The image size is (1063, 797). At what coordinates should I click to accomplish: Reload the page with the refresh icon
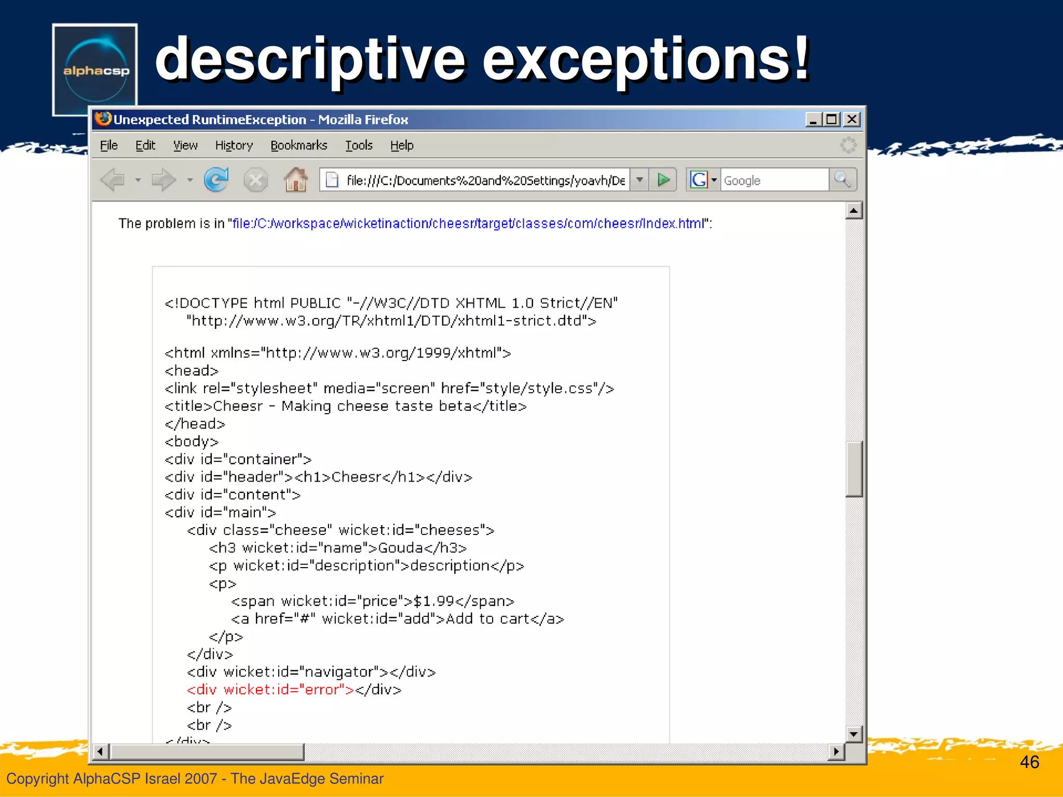(216, 180)
